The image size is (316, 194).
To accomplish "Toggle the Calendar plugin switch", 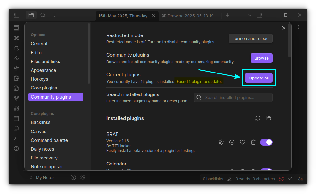I will [266, 170].
